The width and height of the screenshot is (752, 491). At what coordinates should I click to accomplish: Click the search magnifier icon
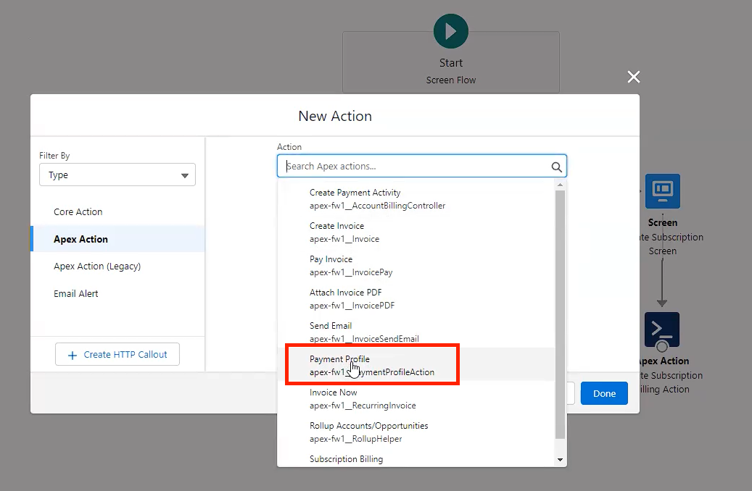pyautogui.click(x=556, y=167)
